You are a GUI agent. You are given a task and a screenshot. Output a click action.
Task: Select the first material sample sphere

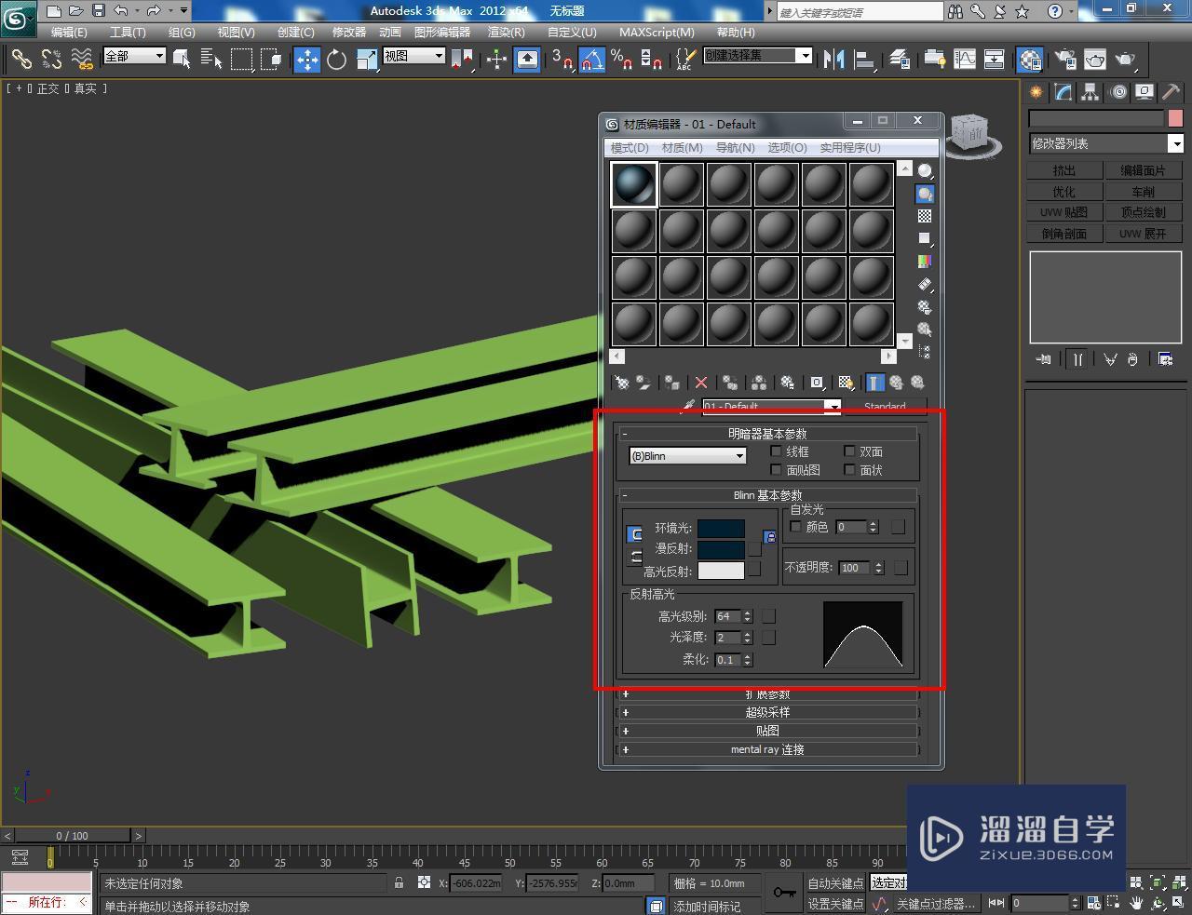pos(634,184)
